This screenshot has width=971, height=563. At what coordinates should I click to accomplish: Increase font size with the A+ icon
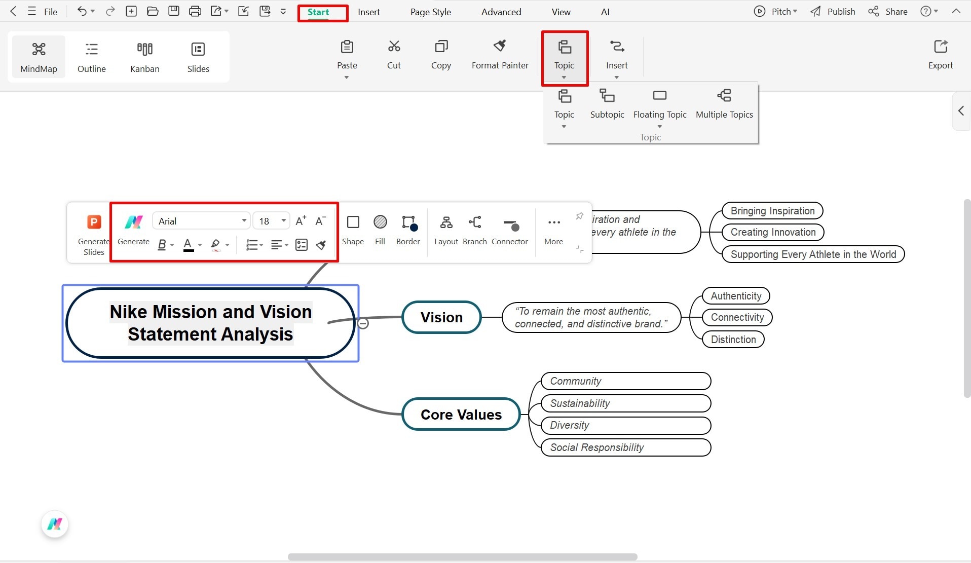click(301, 221)
